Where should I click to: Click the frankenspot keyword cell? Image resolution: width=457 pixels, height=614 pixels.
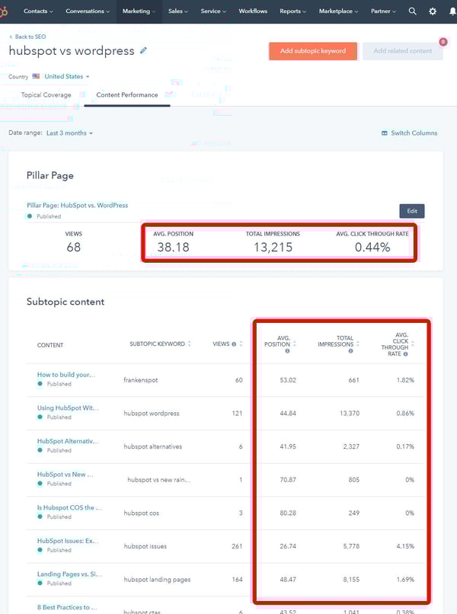pos(141,380)
